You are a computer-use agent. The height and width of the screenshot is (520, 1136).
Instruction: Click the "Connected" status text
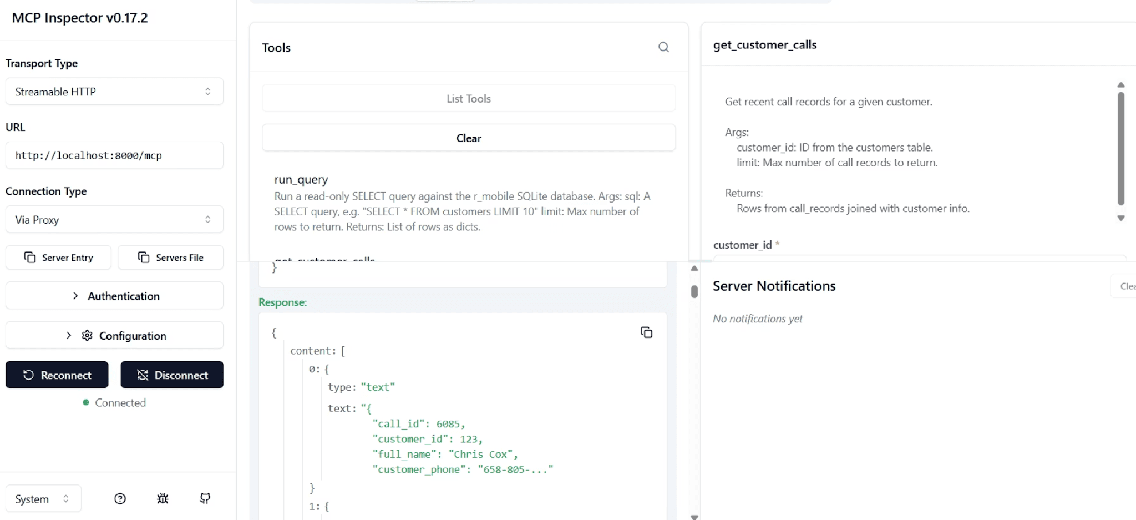pos(120,402)
